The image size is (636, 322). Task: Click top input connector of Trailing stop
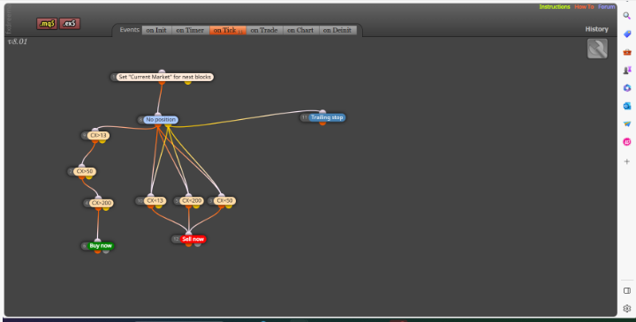322,112
